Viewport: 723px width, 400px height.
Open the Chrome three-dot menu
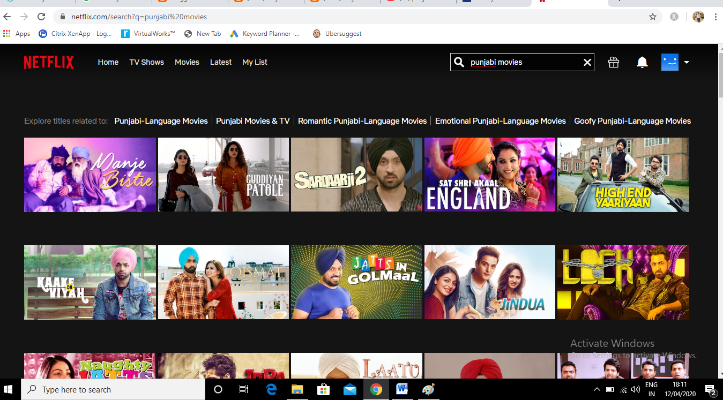coord(715,17)
